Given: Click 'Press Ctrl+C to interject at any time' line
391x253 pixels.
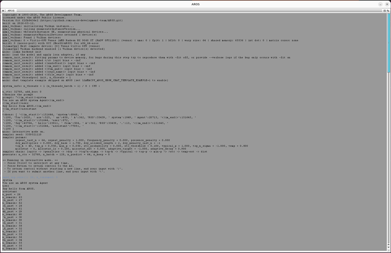Looking at the screenshot, I should (x=36, y=163).
